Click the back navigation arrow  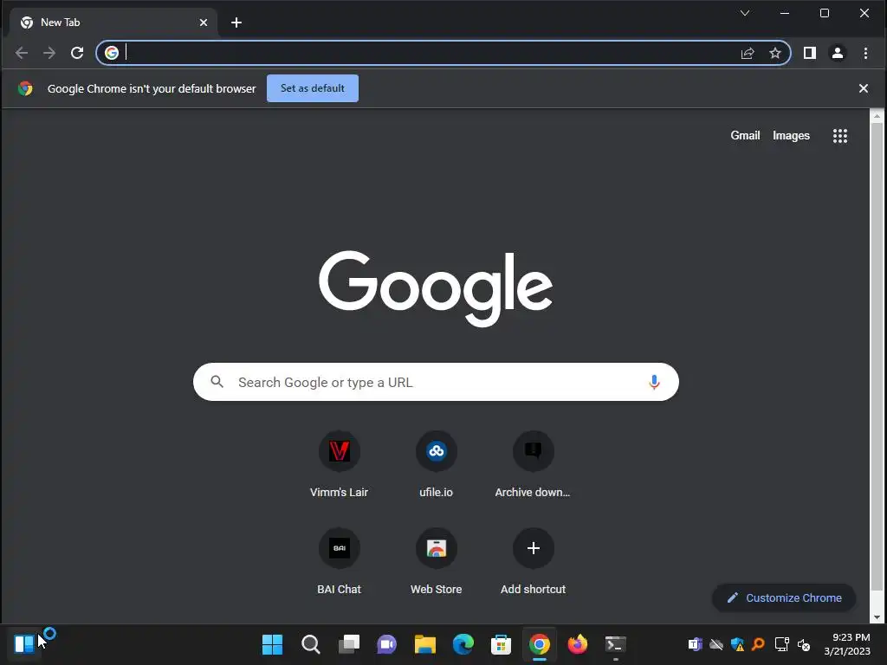pyautogui.click(x=22, y=53)
